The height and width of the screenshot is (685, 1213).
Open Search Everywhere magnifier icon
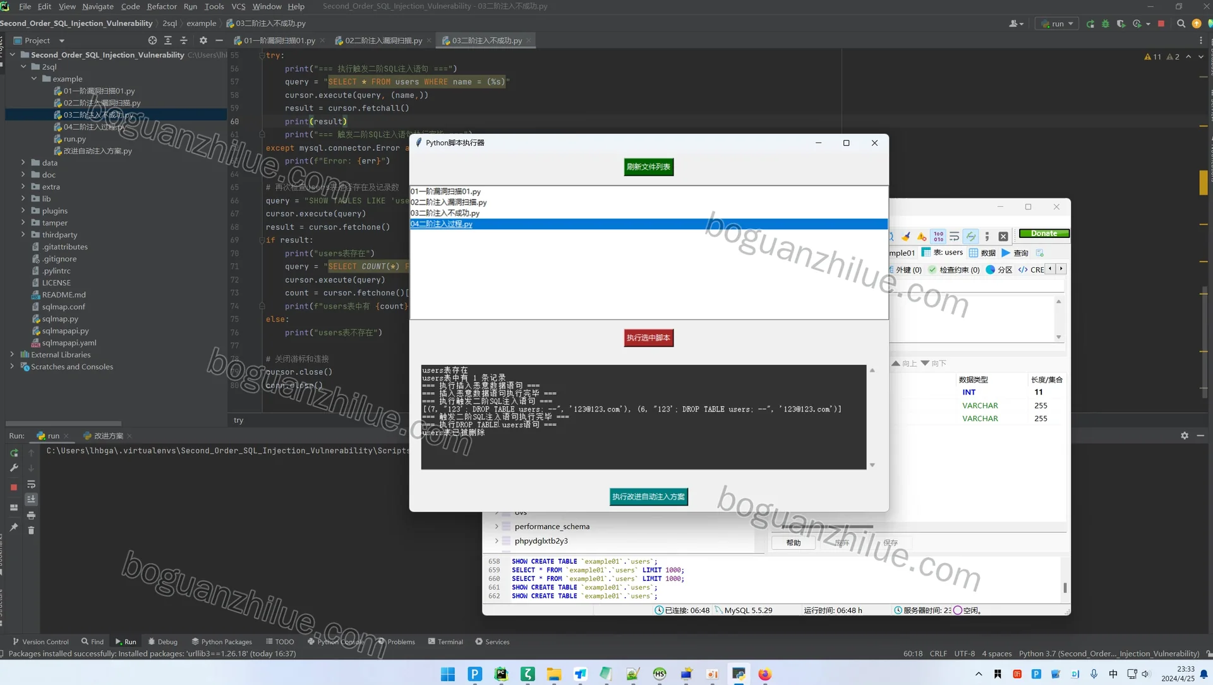click(x=1181, y=23)
